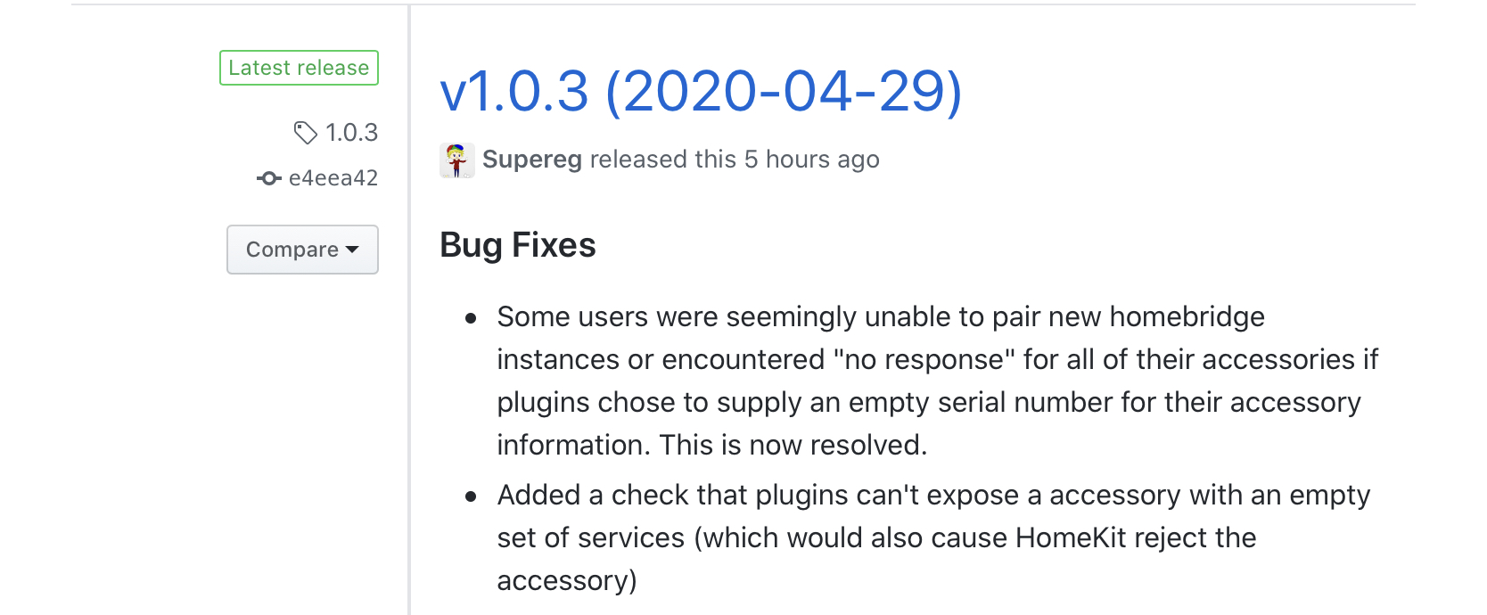Open the 1.0.3 tag link
Viewport: 1487px width, 615px height.
(351, 133)
